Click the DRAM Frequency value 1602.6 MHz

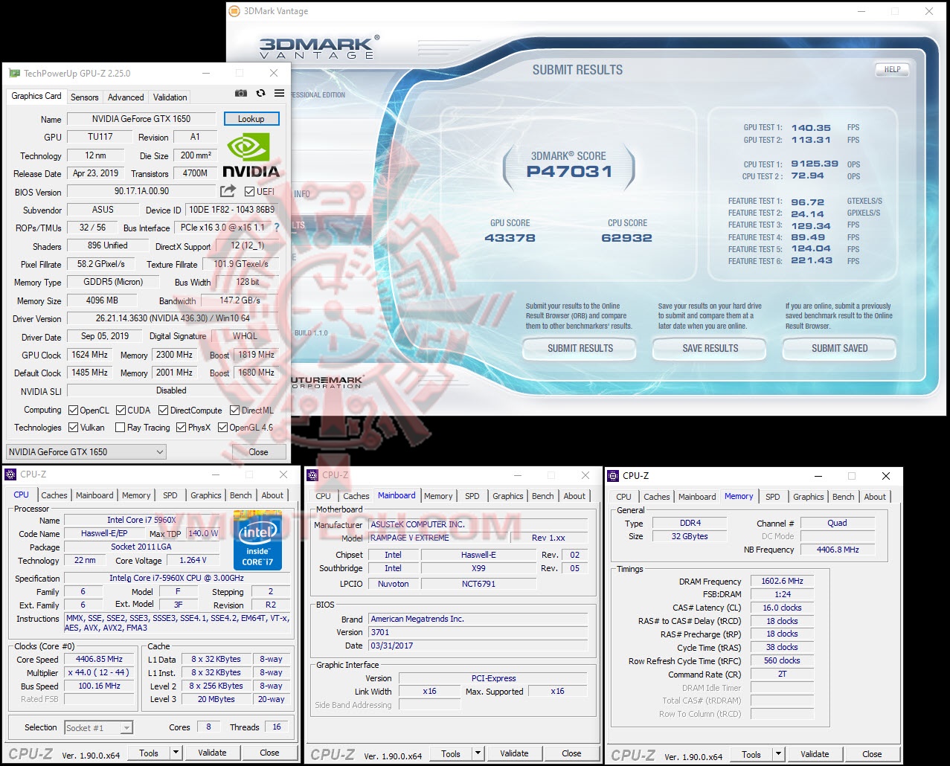pos(782,581)
